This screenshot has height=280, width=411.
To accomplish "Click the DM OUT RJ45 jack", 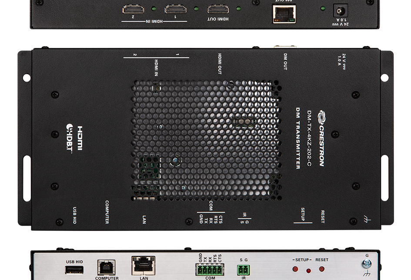I will point(285,12).
